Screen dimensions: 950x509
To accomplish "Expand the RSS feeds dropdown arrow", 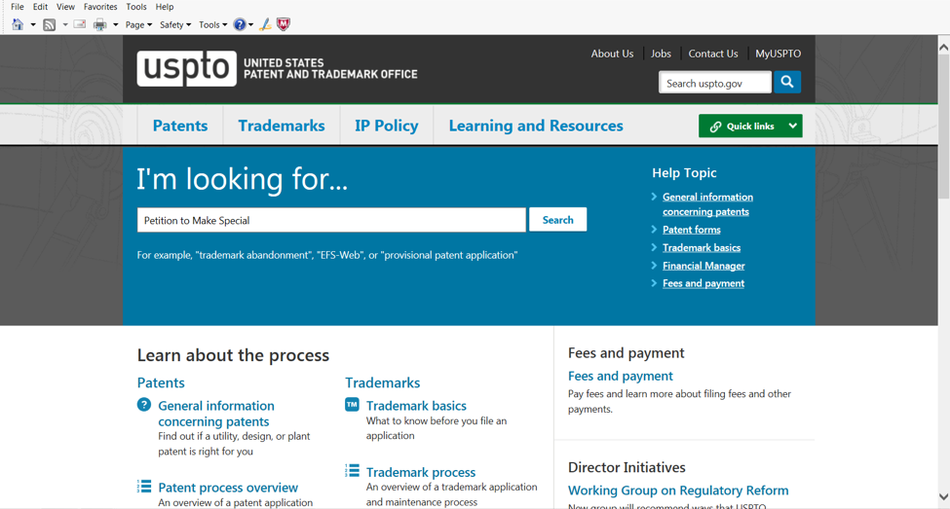I will [65, 24].
